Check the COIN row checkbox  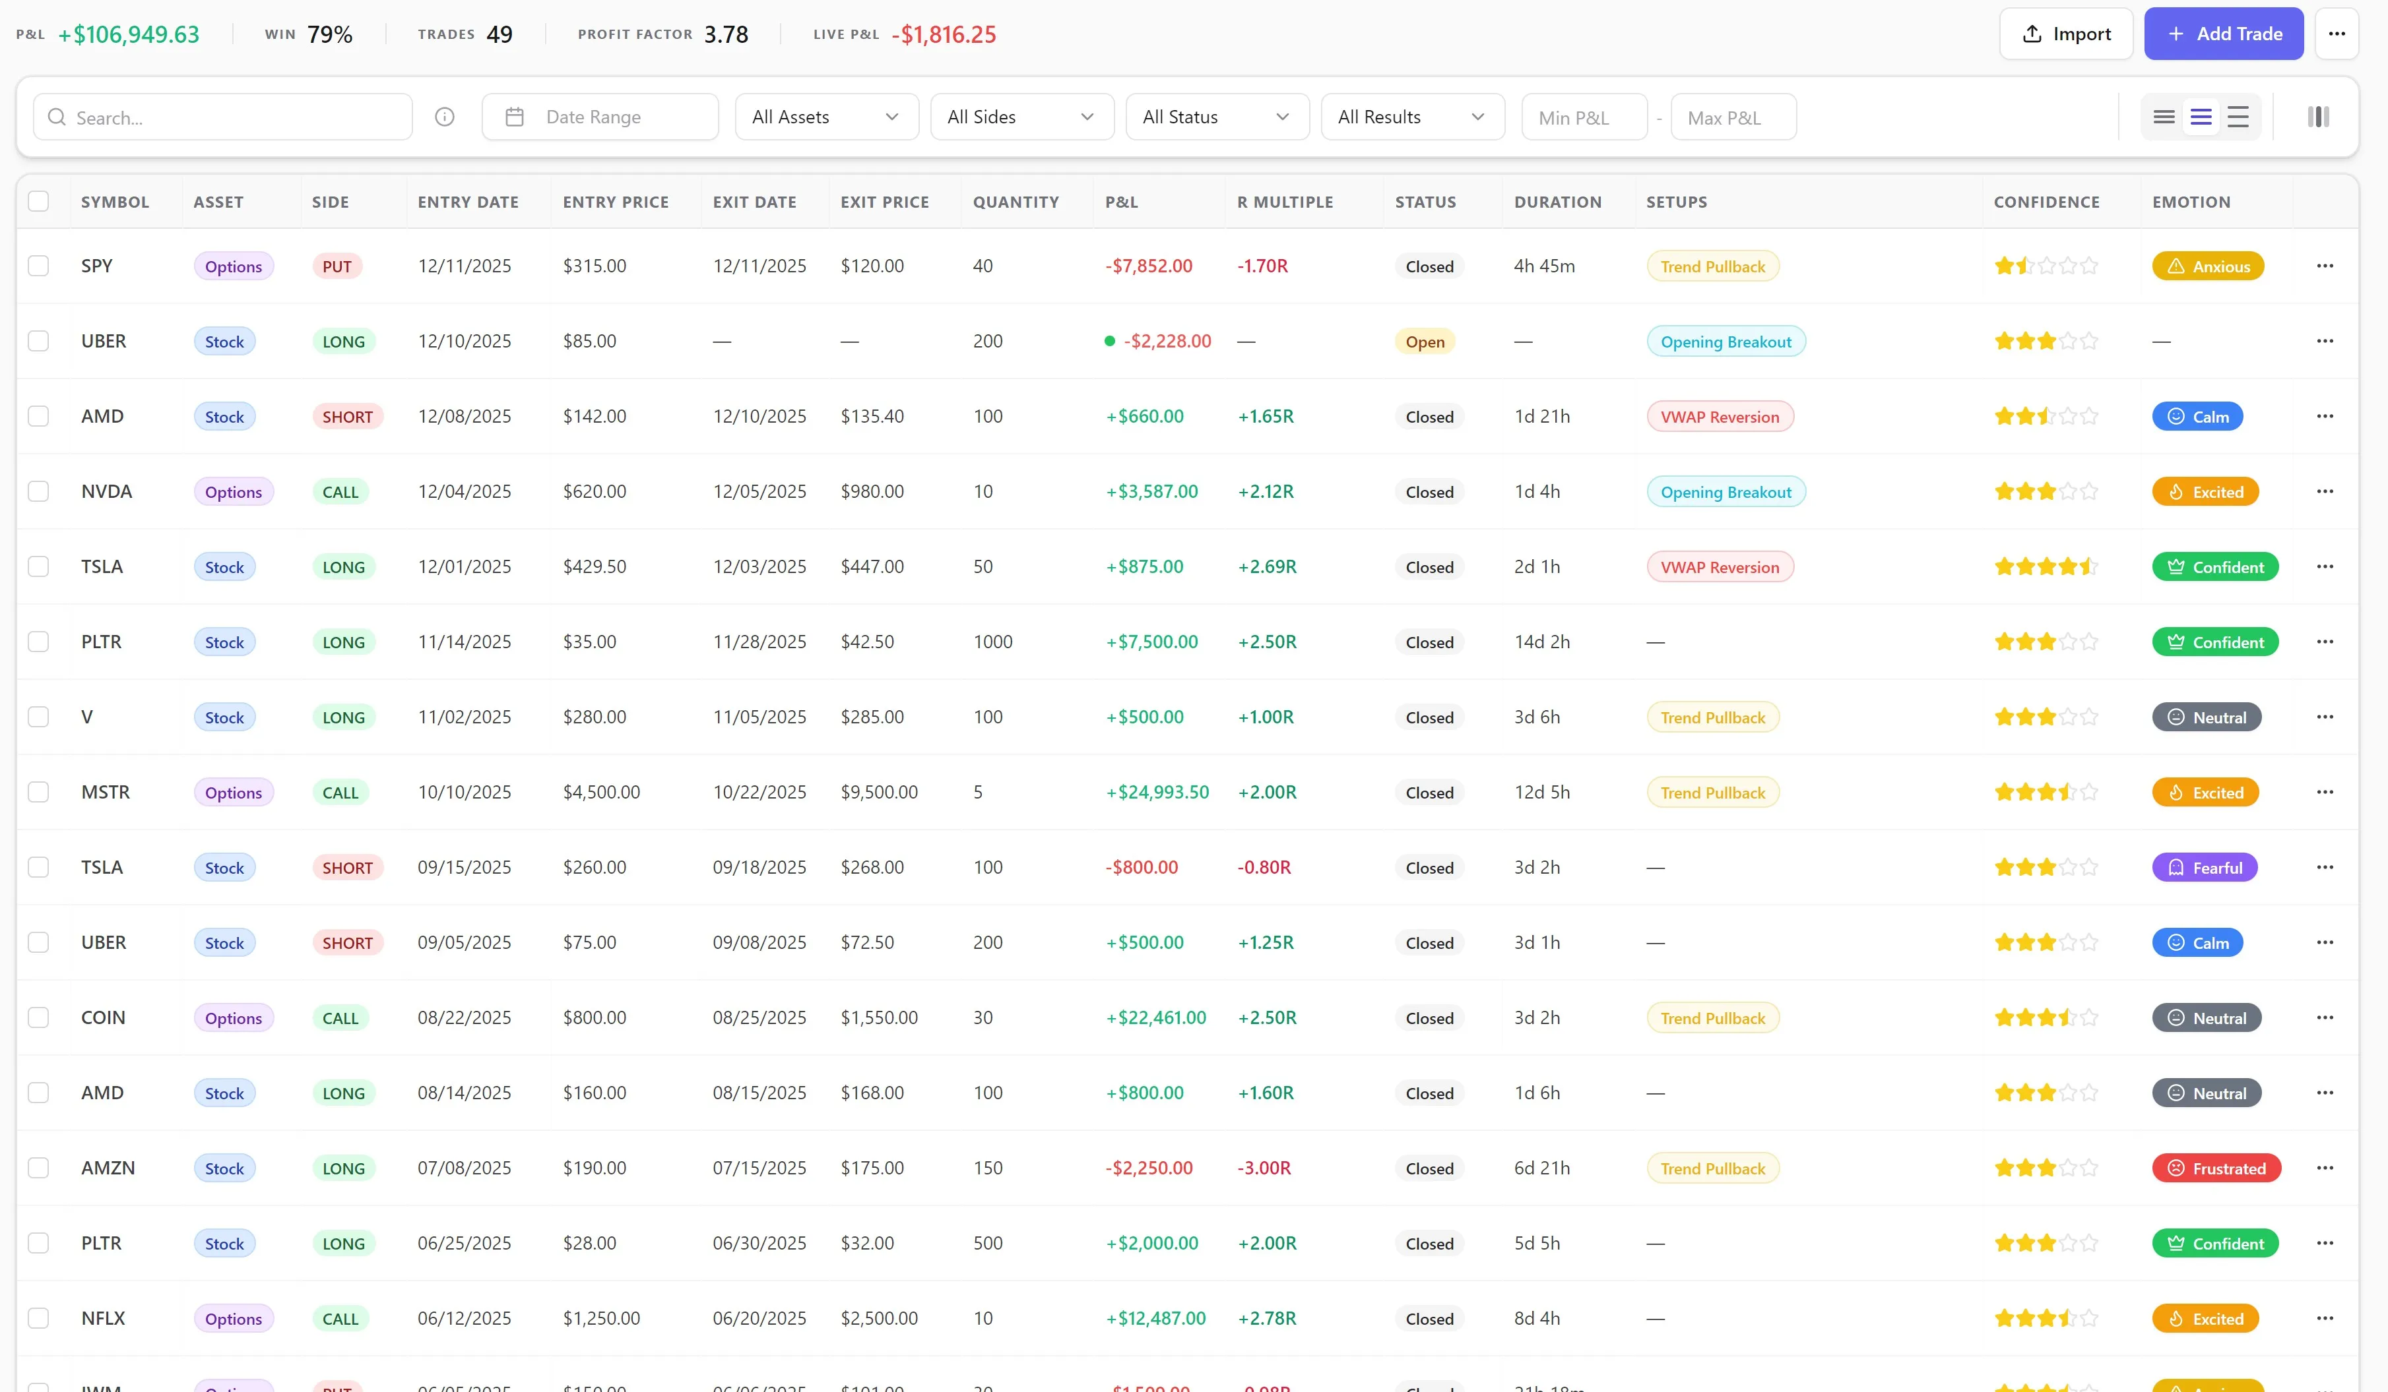pyautogui.click(x=38, y=1018)
